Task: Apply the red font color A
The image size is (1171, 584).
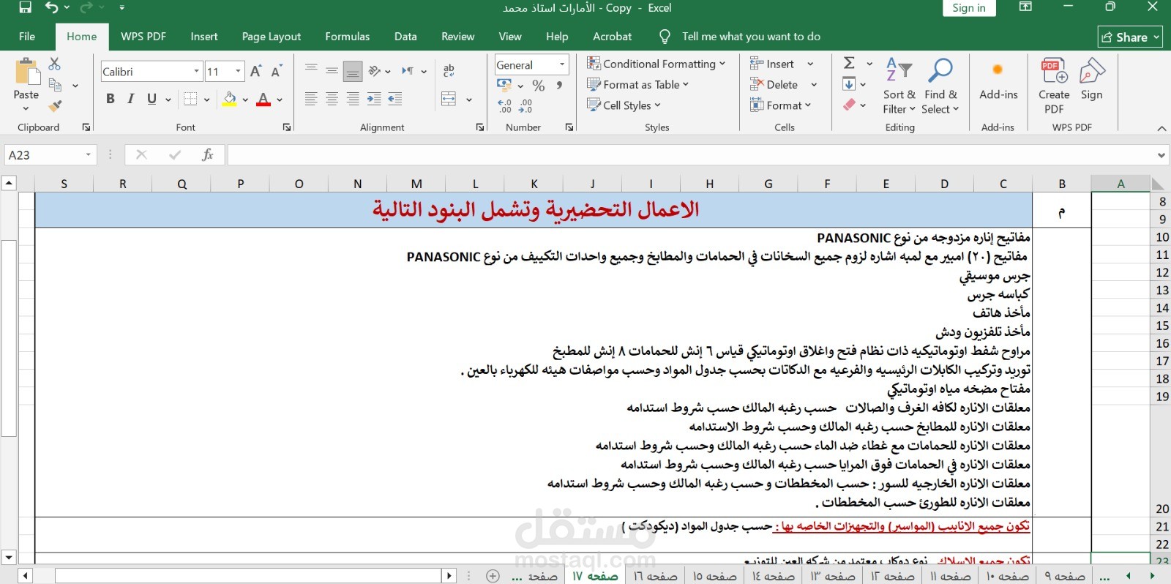Action: [x=263, y=99]
